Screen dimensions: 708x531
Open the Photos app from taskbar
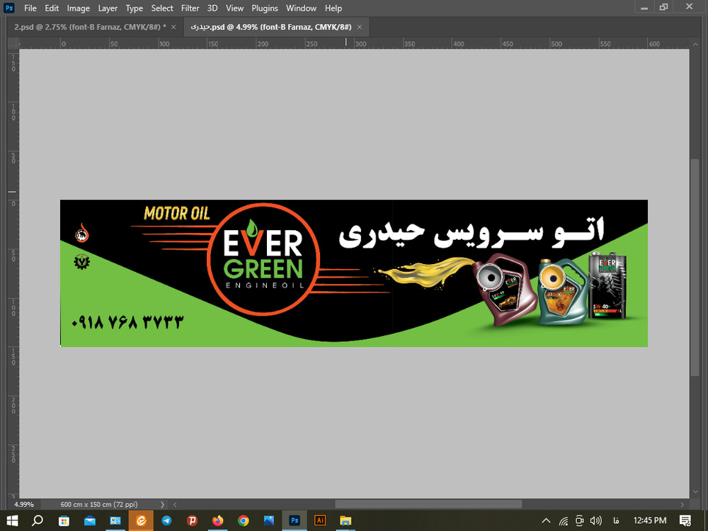269,520
